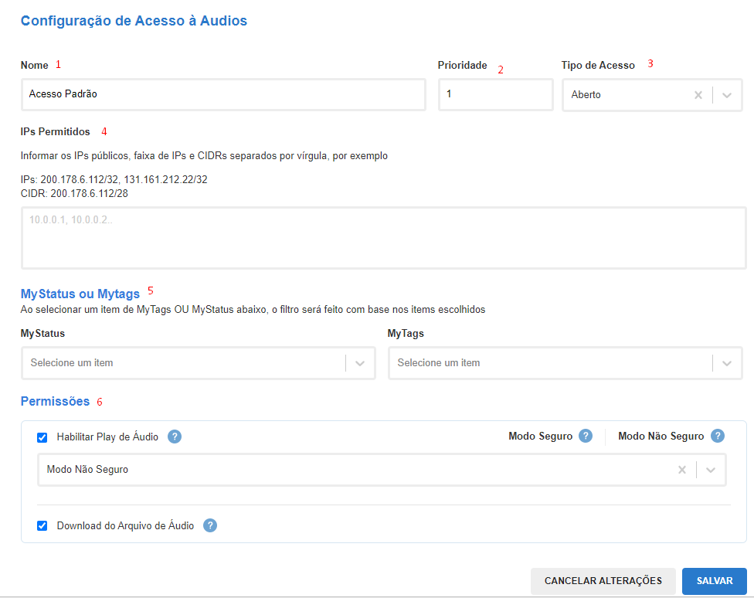This screenshot has width=754, height=598.
Task: Select the Prioridade label
Action: [x=462, y=66]
